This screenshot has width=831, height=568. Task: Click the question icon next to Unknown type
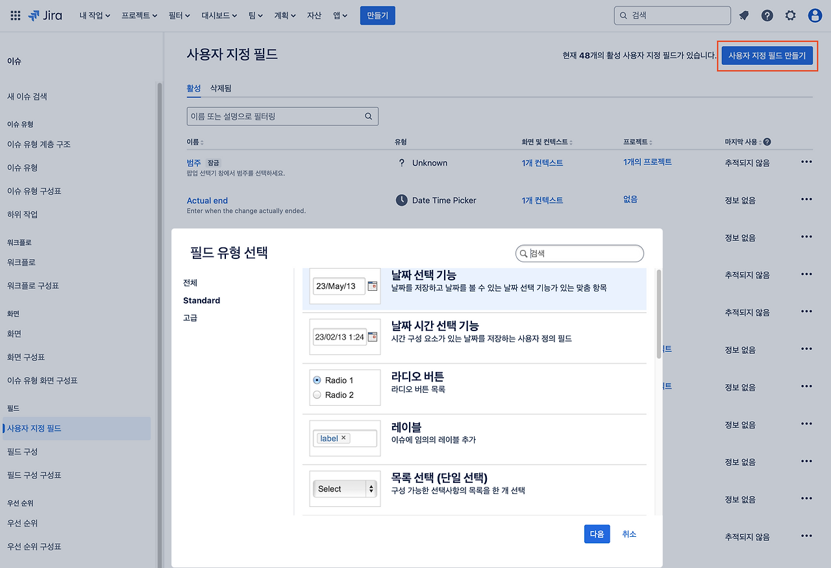point(403,163)
